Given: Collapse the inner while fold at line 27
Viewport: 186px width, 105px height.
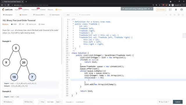Looking at the screenshot, I should 69,78.
